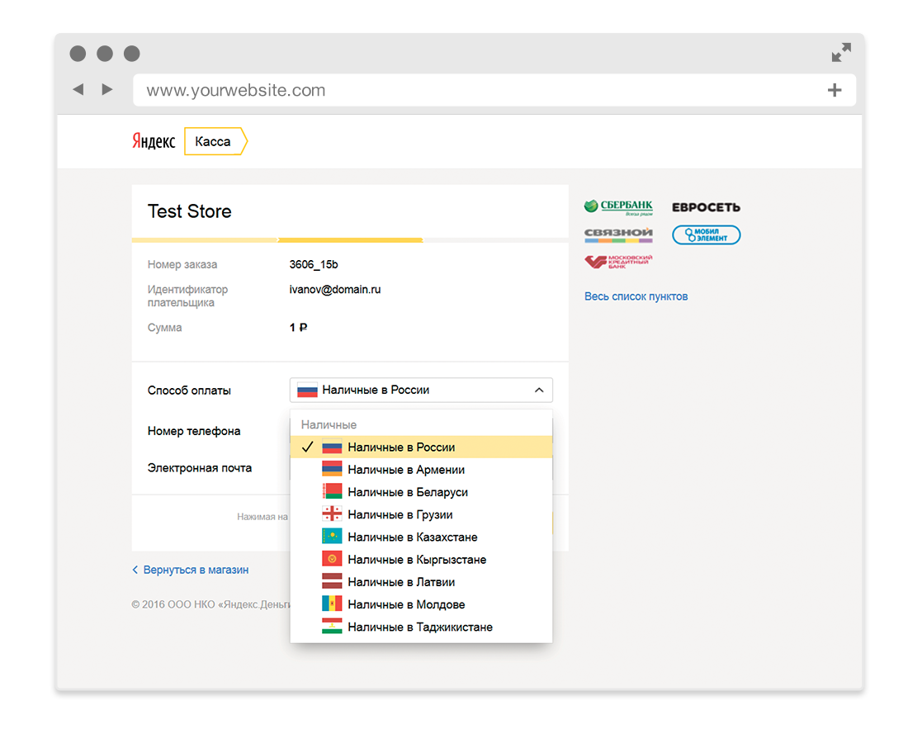Select Наличные в Армении option
This screenshot has width=908, height=748.
[421, 469]
